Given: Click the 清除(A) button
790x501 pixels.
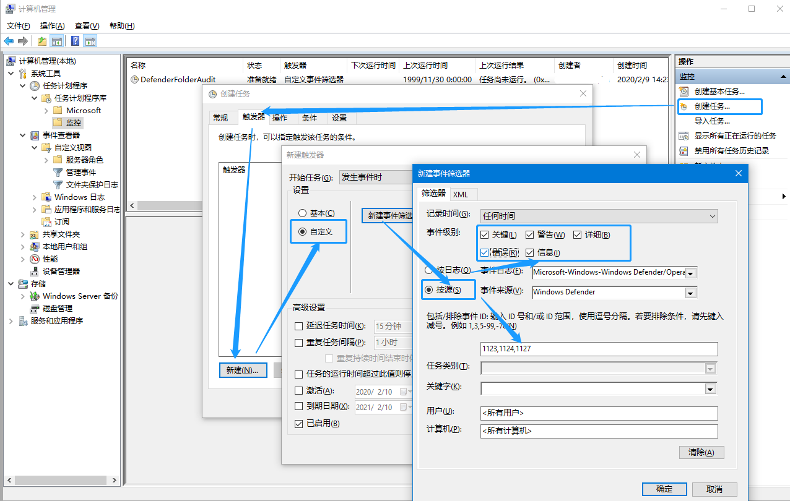Looking at the screenshot, I should tap(701, 452).
